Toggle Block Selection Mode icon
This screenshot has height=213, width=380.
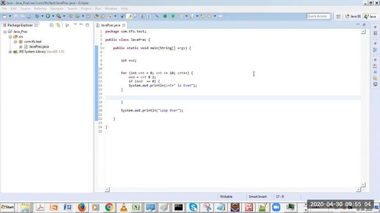142,16
